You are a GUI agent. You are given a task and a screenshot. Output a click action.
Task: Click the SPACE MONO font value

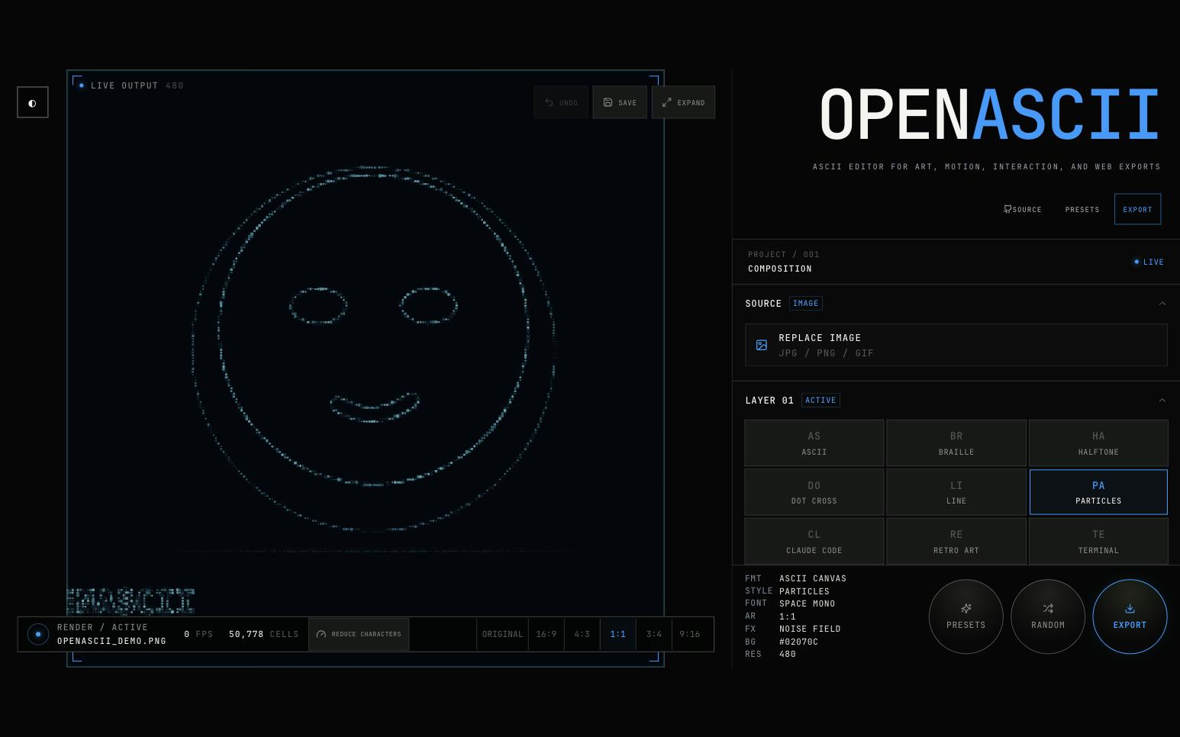tap(807, 603)
